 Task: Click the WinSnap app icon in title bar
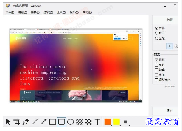point(8,6)
